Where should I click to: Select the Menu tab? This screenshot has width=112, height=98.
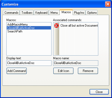54,13
